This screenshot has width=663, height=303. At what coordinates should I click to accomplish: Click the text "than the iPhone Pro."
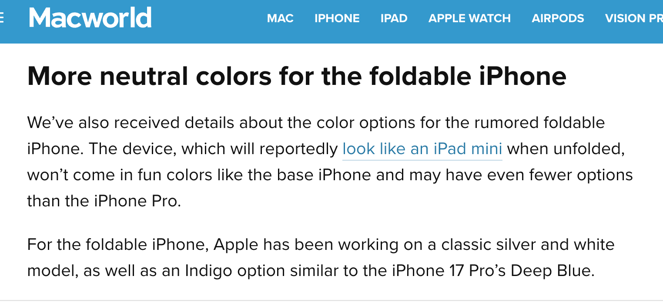[104, 201]
